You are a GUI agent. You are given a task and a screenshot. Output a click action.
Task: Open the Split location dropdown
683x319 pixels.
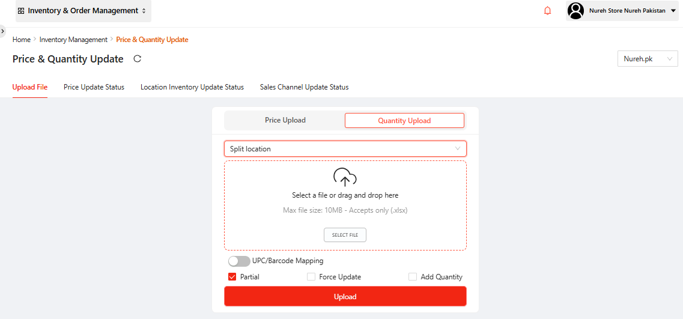(x=345, y=149)
